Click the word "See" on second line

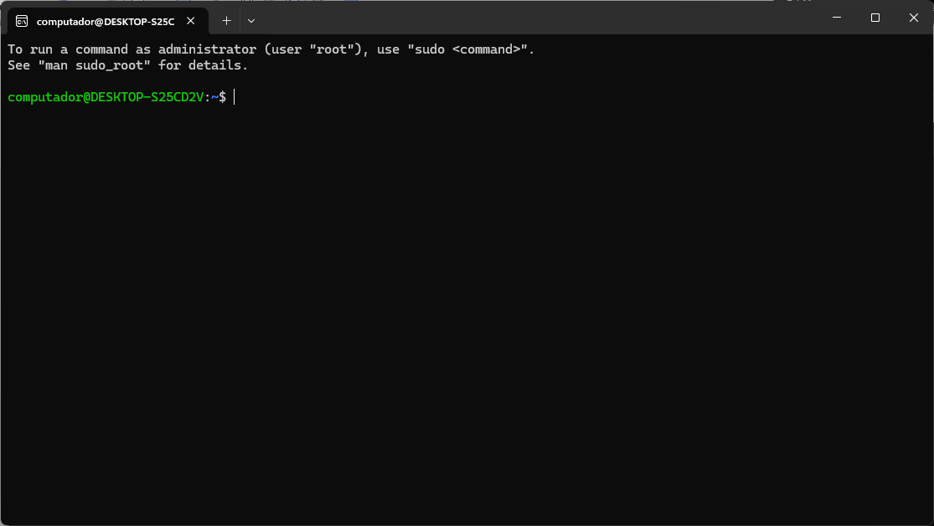click(18, 65)
